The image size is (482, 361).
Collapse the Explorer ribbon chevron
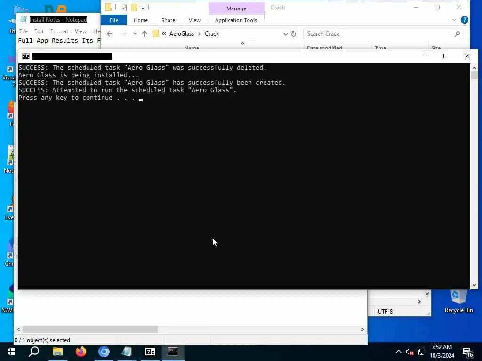coord(454,20)
